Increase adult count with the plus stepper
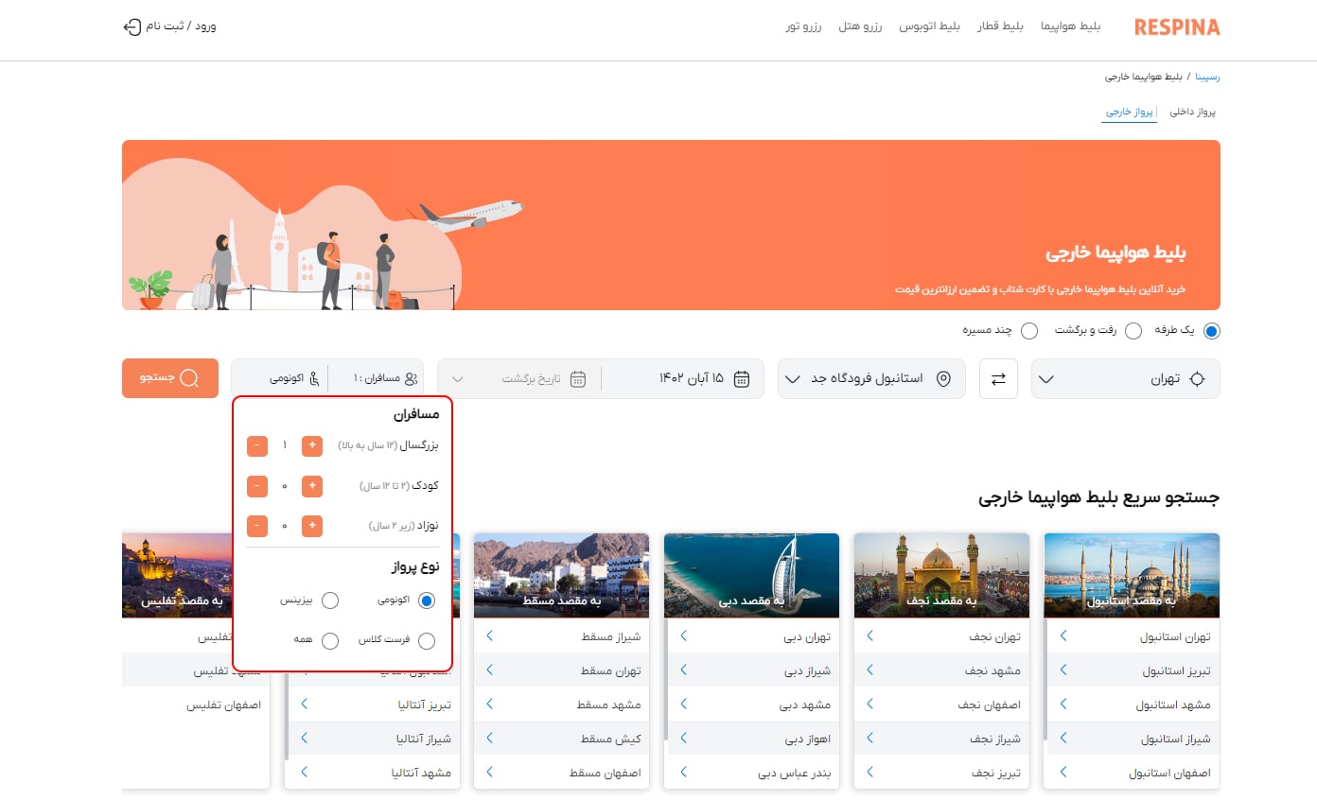Screen dimensions: 1317x801 (311, 445)
